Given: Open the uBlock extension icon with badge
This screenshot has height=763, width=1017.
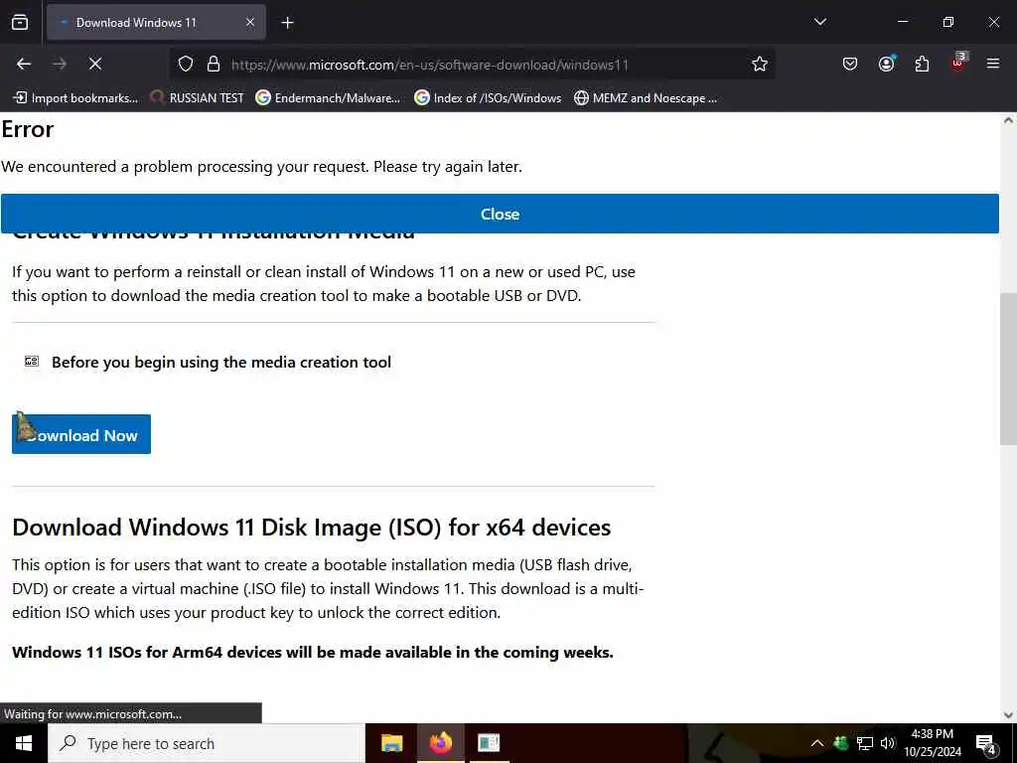Looking at the screenshot, I should pyautogui.click(x=958, y=63).
